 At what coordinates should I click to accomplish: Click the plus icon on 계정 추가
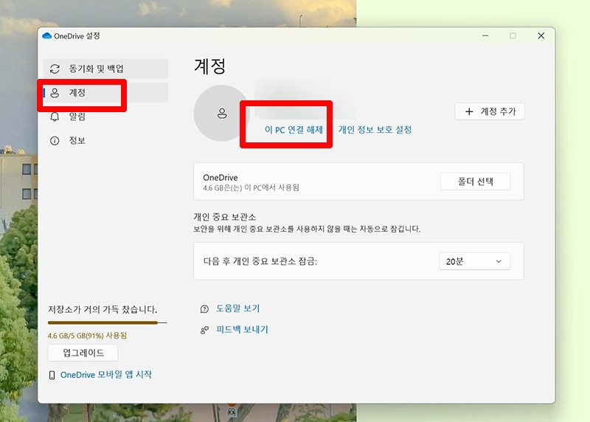(x=469, y=111)
